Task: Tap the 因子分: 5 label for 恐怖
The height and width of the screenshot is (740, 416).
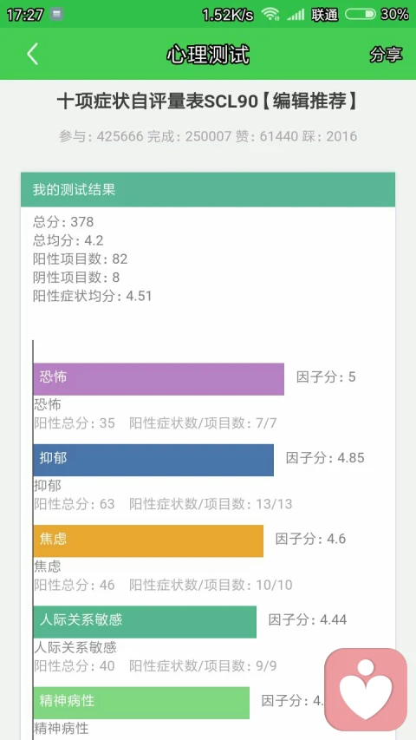Action: (x=326, y=377)
